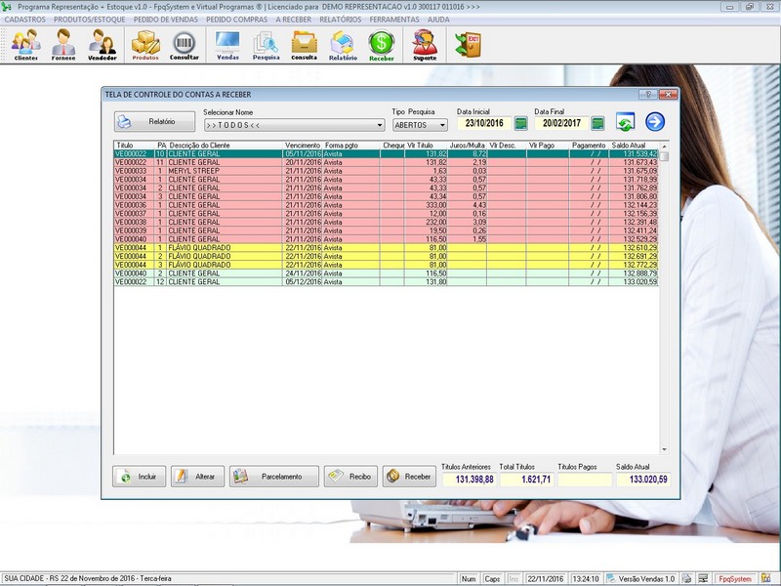
Task: Open the CADASTROS menu
Action: tap(25, 20)
